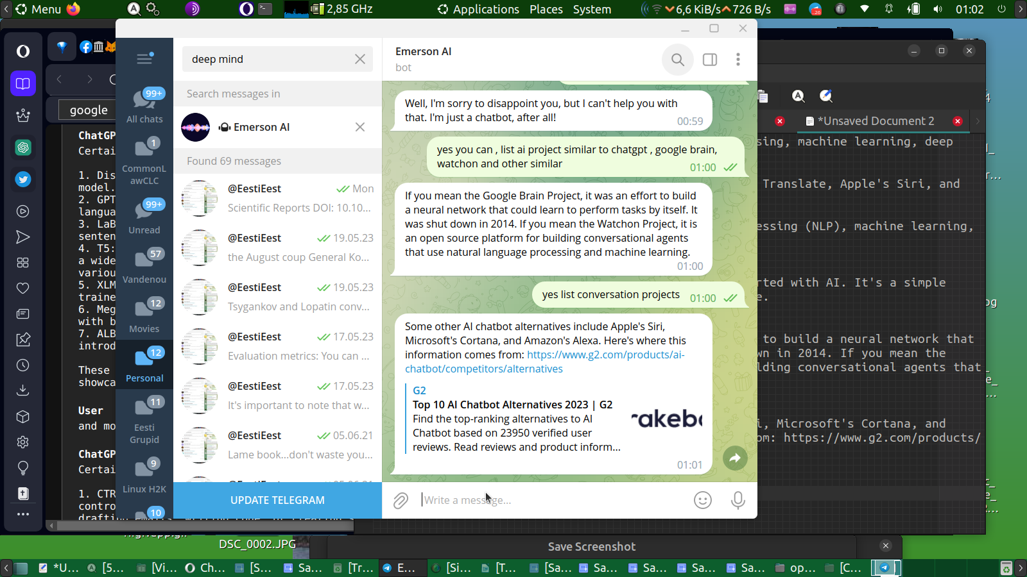Open Telegram's hamburger main menu
This screenshot has width=1027, height=577.
tap(144, 59)
